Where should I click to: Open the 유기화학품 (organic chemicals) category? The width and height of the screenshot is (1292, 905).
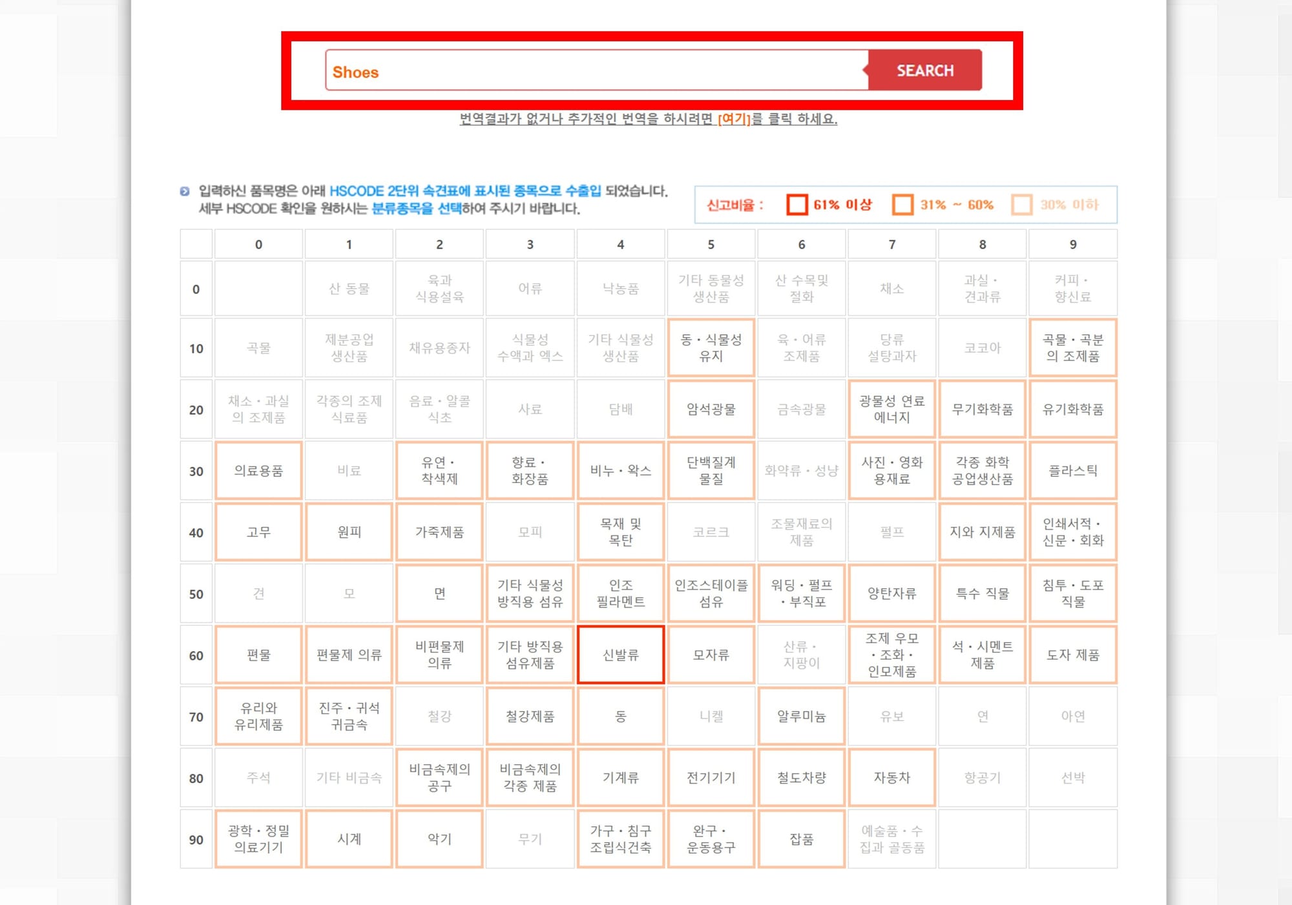coord(1072,409)
